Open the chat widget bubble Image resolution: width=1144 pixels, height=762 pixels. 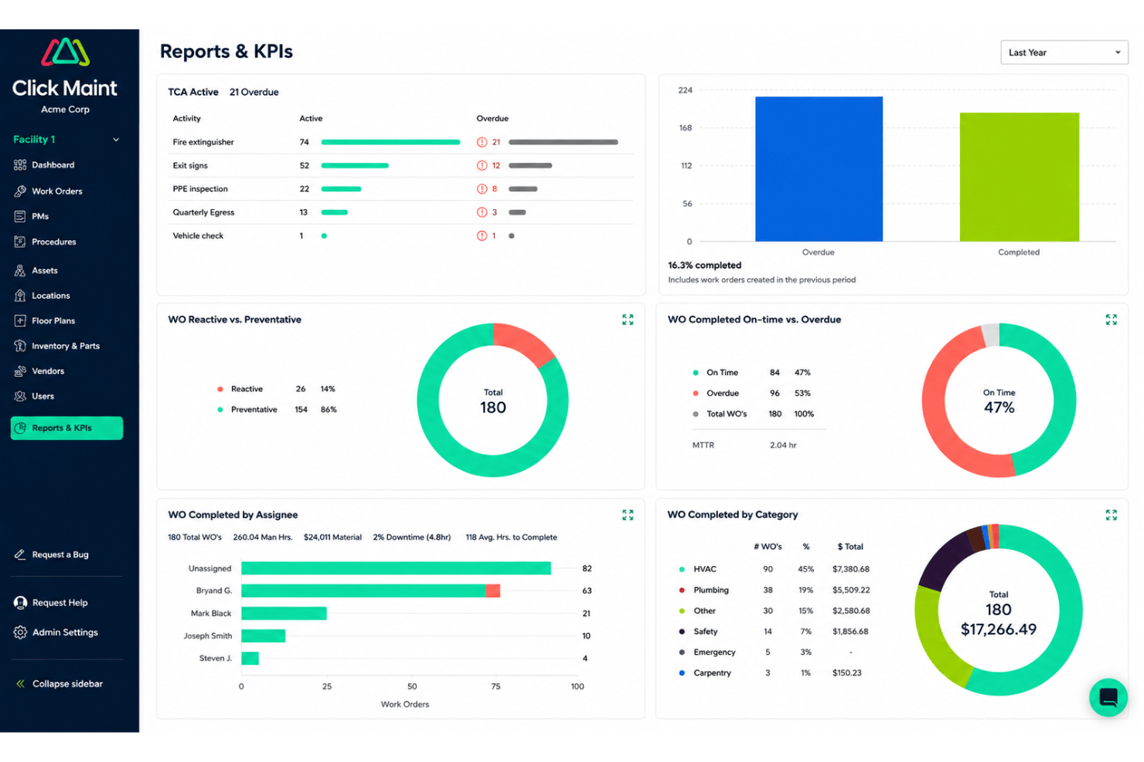pyautogui.click(x=1108, y=697)
